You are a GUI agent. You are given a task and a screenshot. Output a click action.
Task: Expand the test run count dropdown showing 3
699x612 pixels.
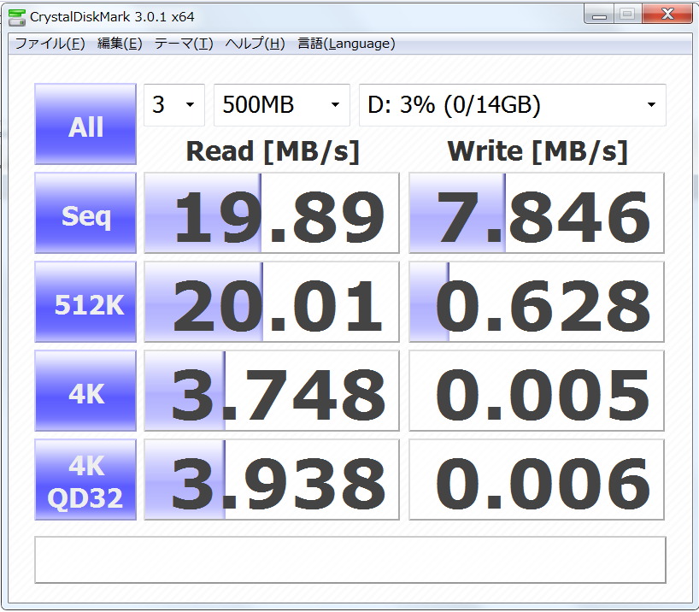(x=174, y=105)
